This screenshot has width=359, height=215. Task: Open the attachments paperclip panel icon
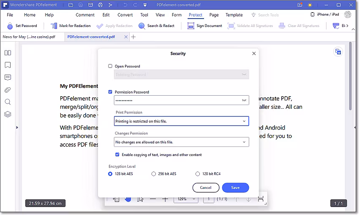click(8, 90)
